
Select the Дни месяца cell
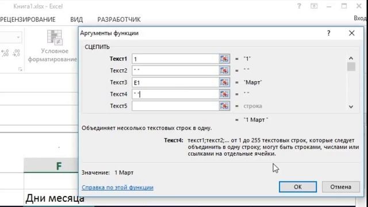[x=55, y=198]
